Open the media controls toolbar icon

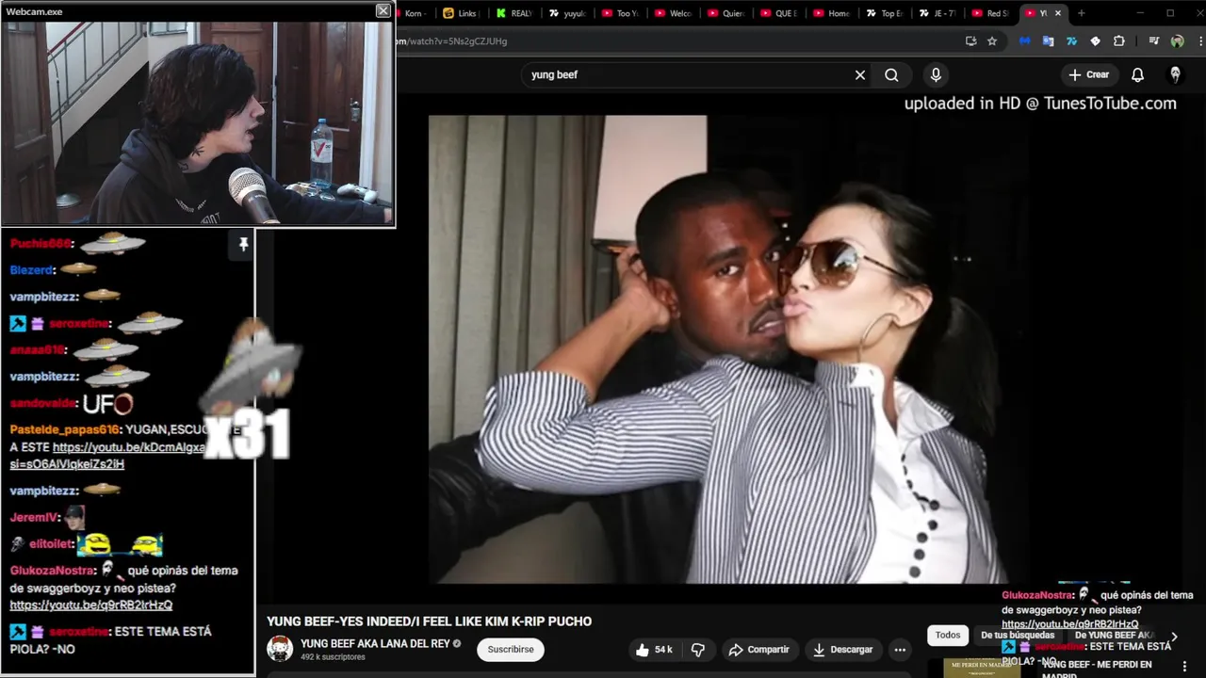(x=1153, y=40)
